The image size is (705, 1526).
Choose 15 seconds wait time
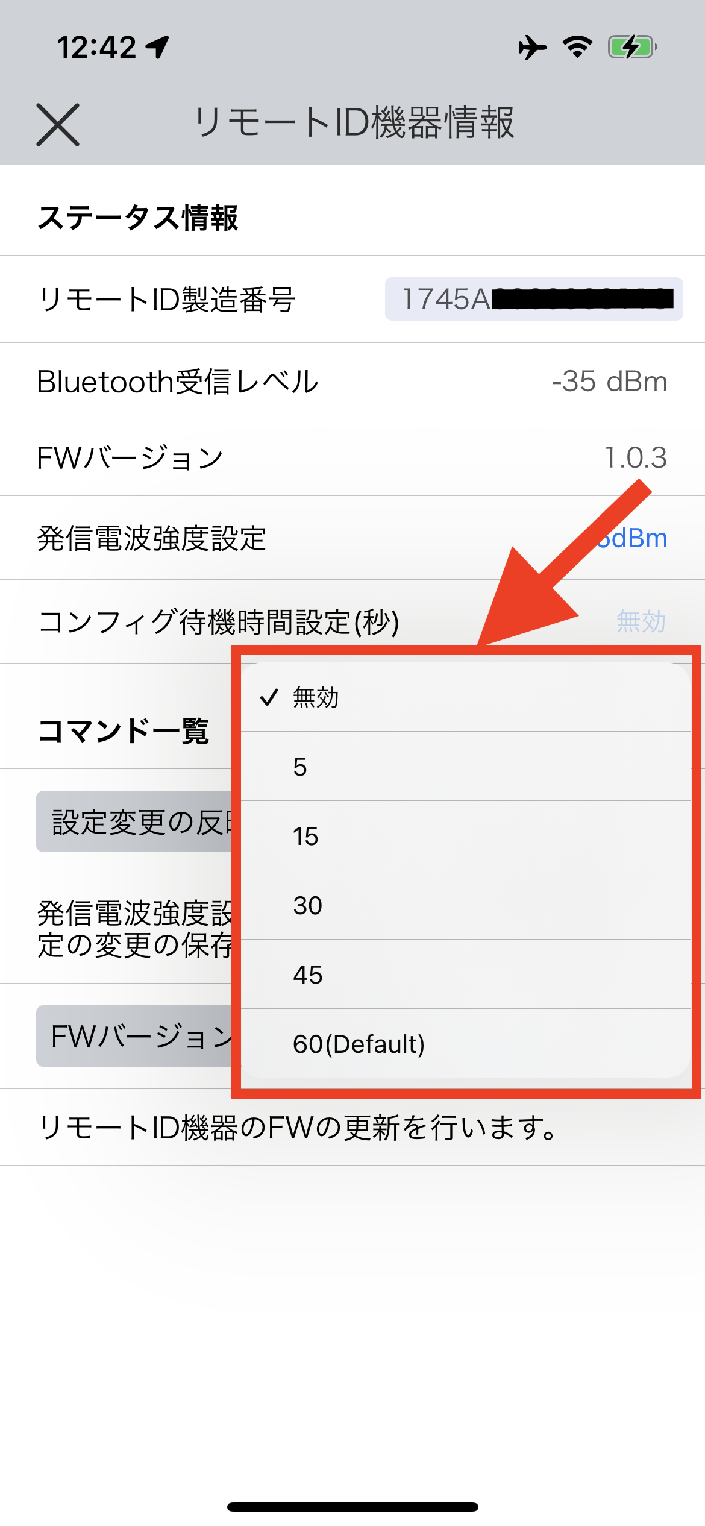[466, 836]
